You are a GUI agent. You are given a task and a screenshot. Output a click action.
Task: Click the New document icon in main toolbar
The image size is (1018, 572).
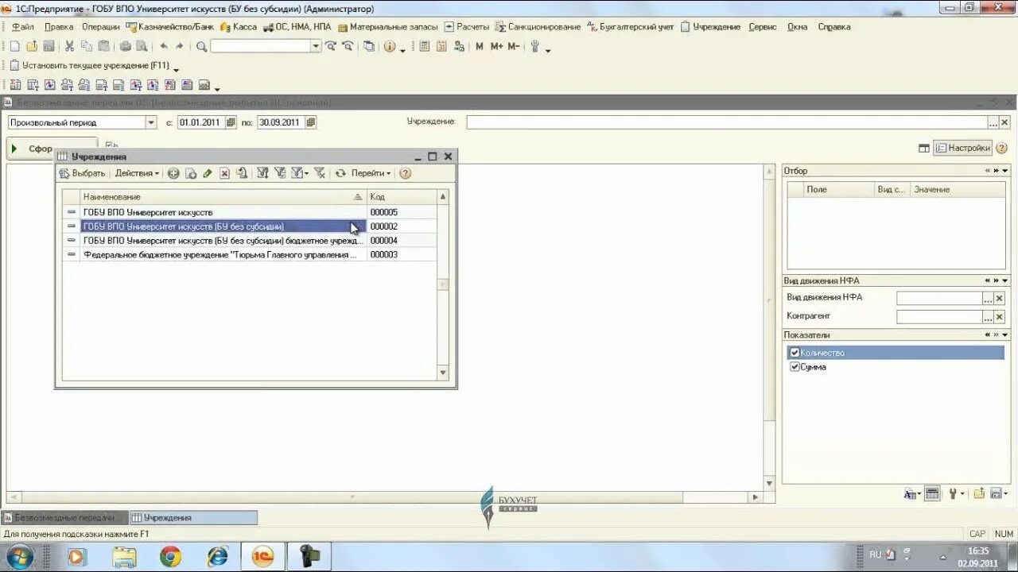14,47
